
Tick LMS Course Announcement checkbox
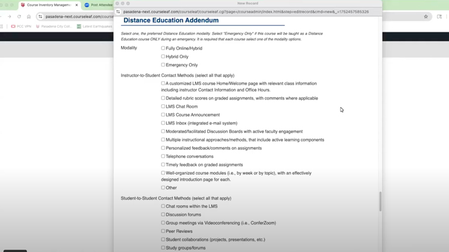point(163,114)
